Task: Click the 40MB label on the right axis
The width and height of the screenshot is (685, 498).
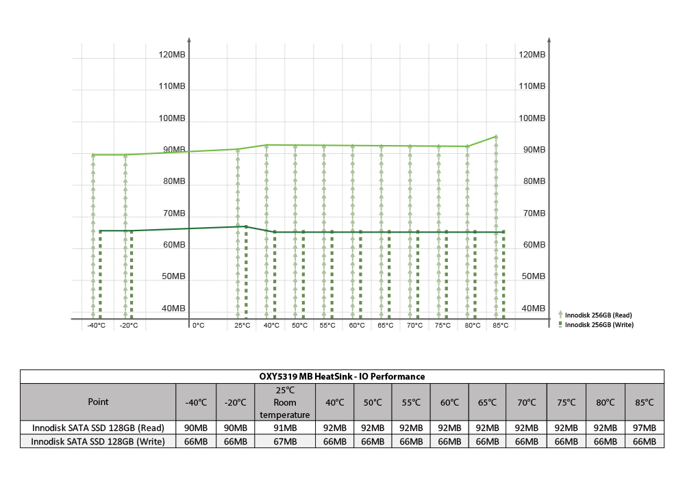Action: coord(534,309)
